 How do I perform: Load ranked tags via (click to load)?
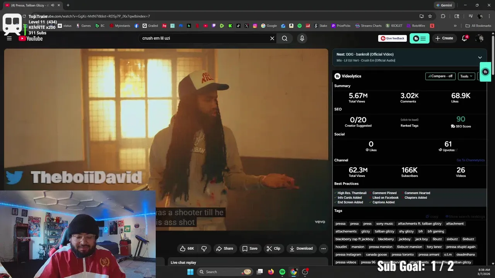[409, 120]
